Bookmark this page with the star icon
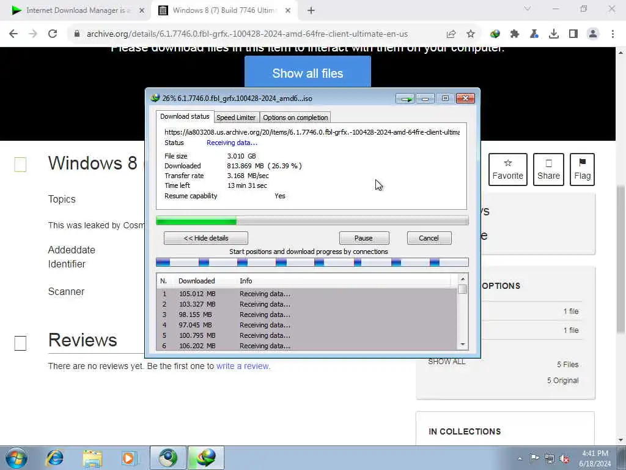Screen dimensions: 626x470 coord(471,34)
